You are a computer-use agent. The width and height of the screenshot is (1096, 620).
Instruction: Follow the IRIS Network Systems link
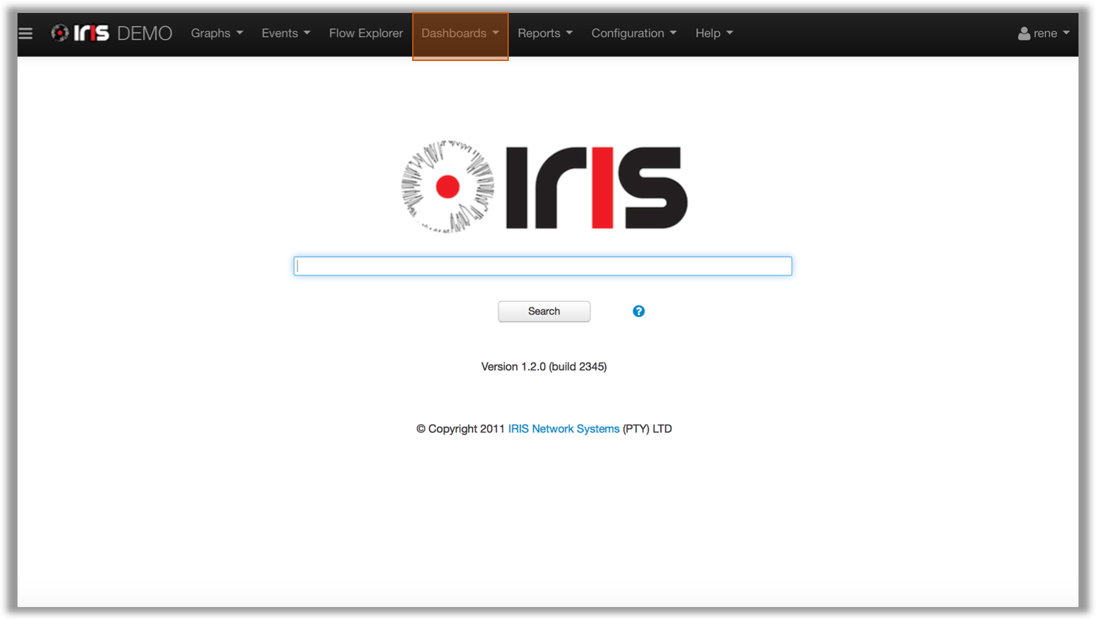563,429
